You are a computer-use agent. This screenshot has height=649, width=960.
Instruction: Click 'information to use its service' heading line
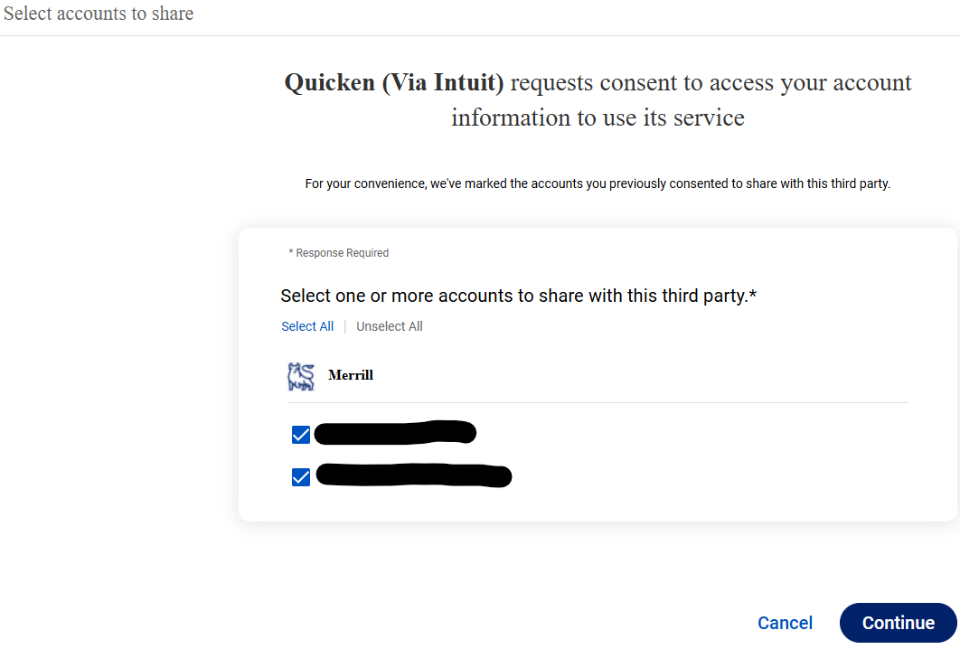click(598, 118)
